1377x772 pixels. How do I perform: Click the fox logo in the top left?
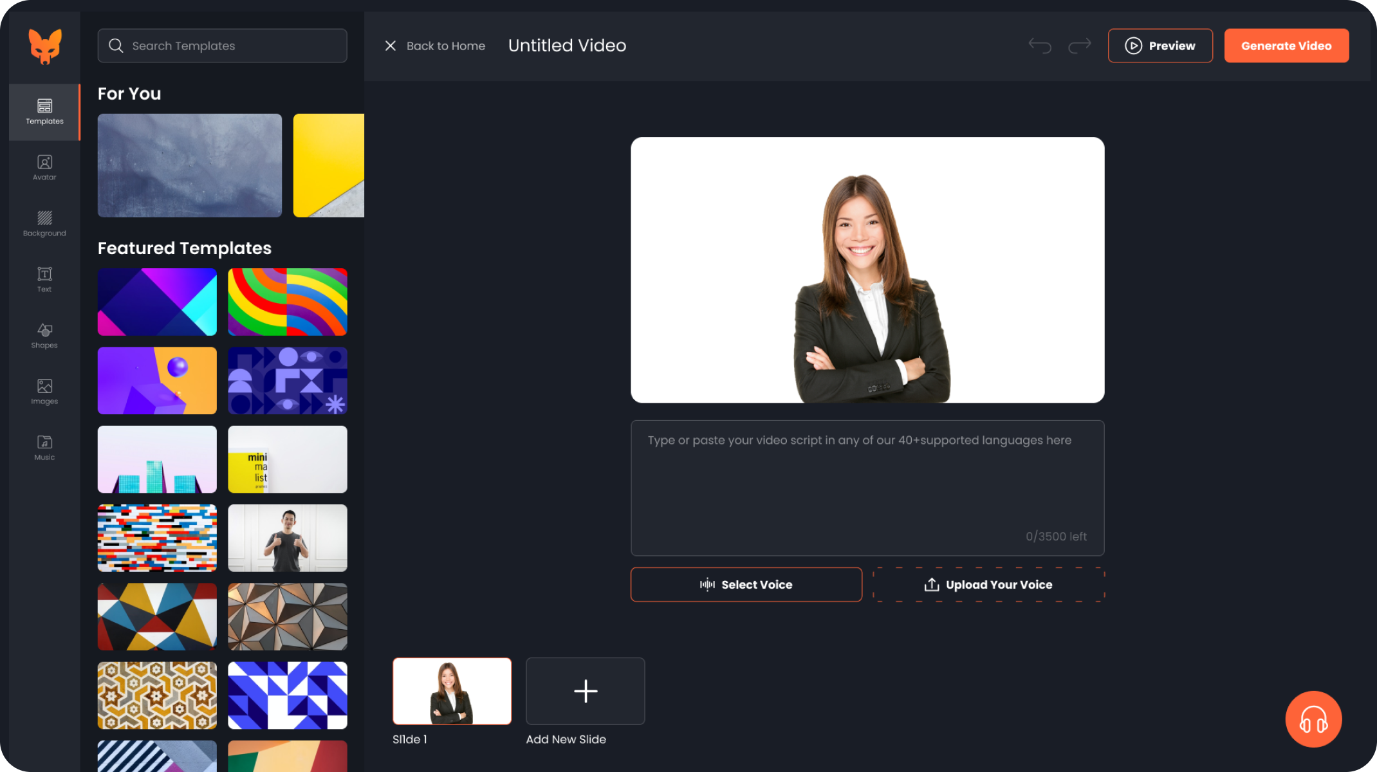click(x=44, y=45)
